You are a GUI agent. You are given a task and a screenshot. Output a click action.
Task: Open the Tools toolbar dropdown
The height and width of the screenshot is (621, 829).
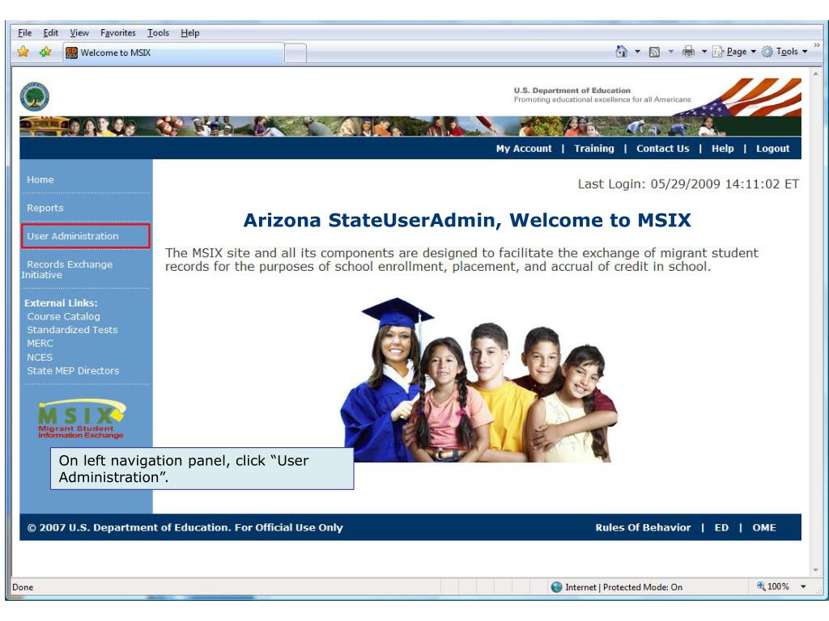784,52
